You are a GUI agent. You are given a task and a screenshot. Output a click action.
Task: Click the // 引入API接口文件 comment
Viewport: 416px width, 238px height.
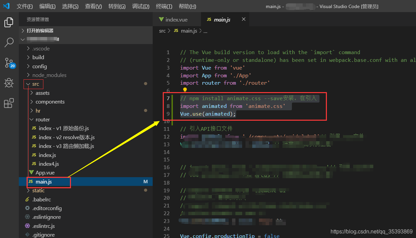[206, 129]
